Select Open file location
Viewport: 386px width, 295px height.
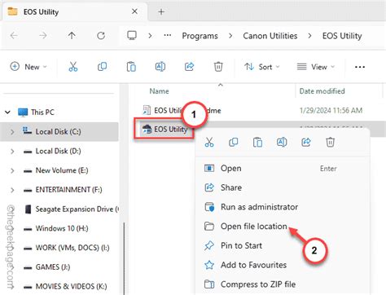point(283,227)
